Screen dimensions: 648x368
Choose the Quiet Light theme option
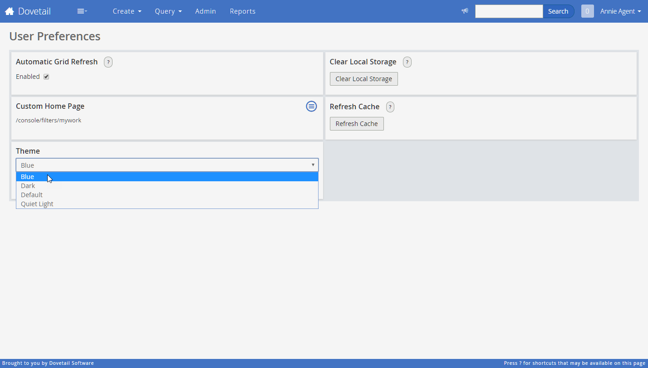[167, 204]
